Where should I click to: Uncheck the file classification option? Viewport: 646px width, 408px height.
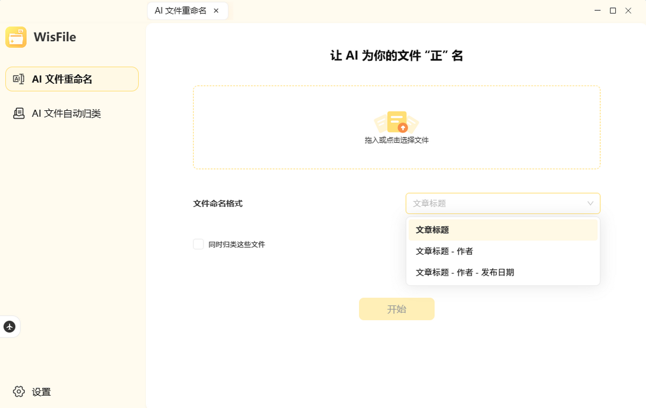(198, 244)
